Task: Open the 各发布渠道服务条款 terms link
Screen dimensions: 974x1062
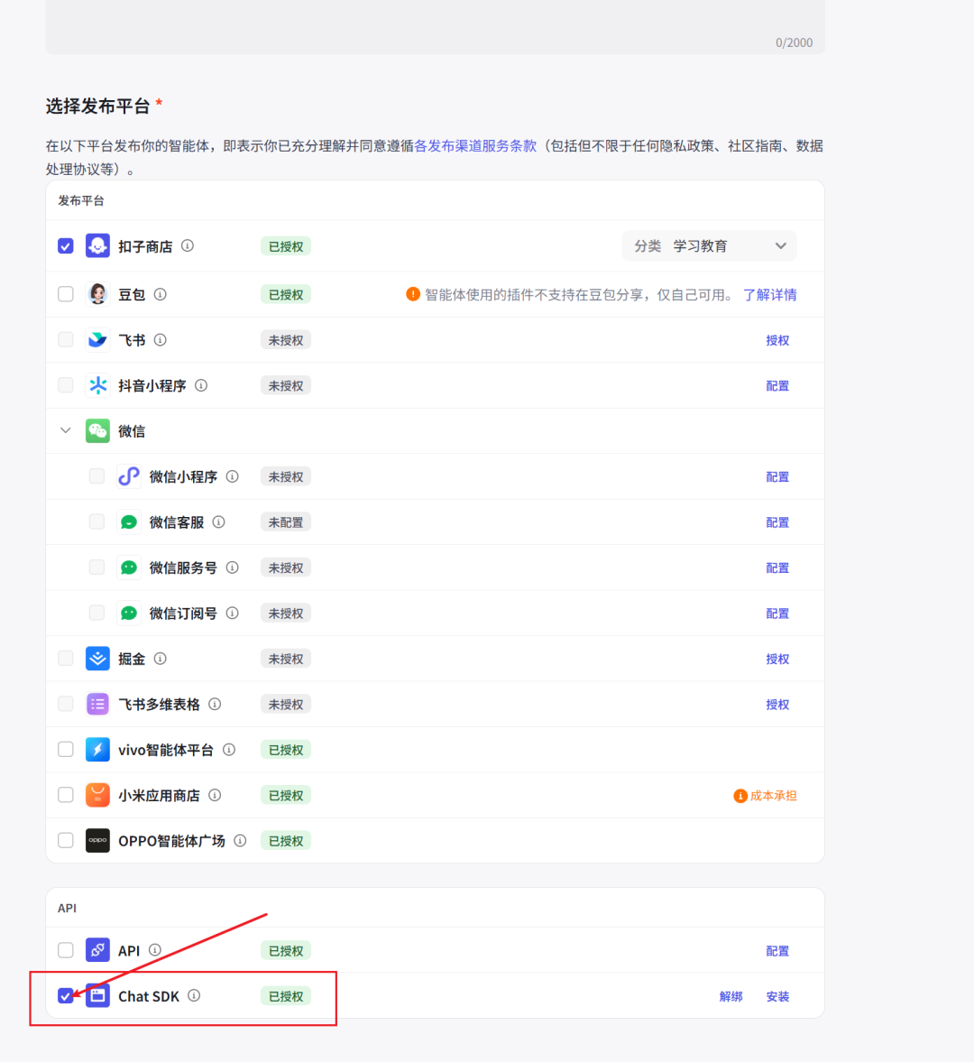Action: (x=476, y=145)
